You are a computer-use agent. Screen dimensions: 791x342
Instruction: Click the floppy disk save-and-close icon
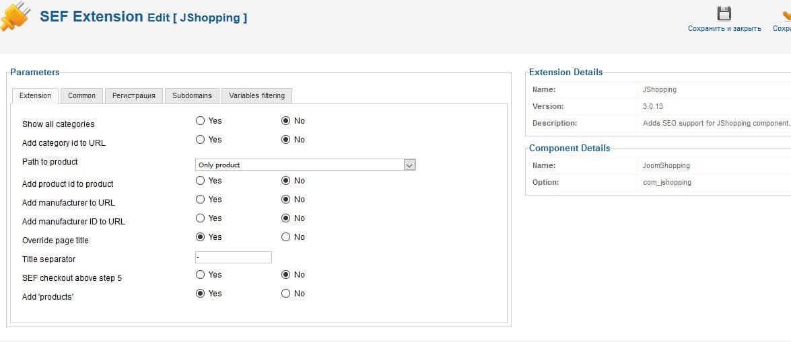pyautogui.click(x=724, y=13)
